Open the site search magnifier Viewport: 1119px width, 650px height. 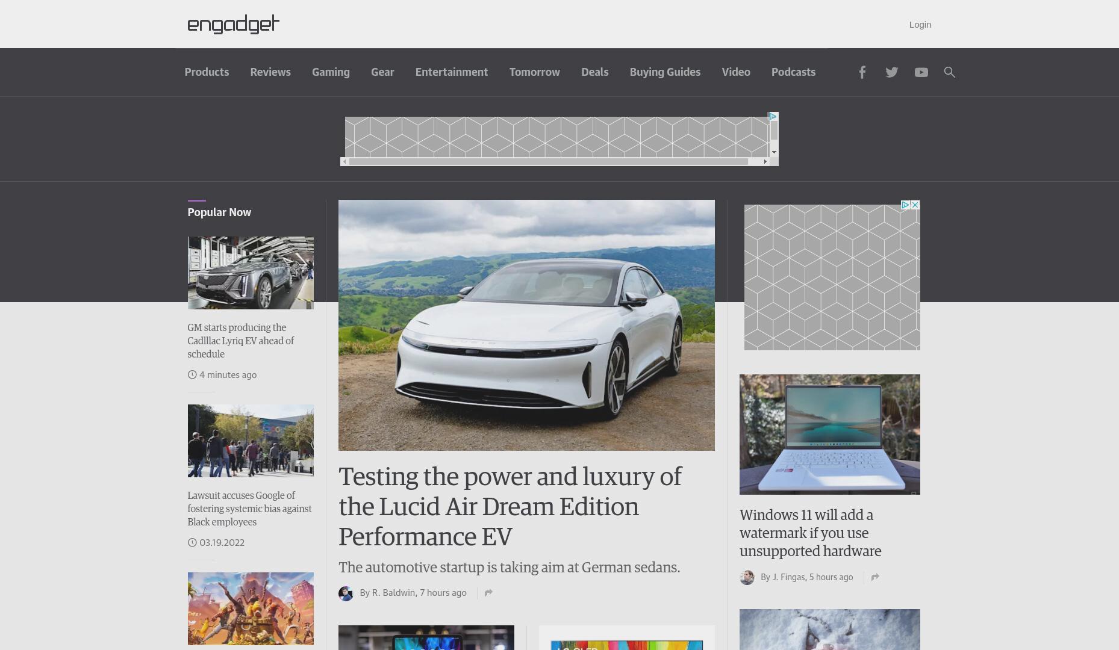(949, 72)
